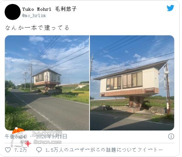Viewport: 182px width, 157px height.
Task: Click the 7.2万 likes count
Action: click(x=21, y=150)
